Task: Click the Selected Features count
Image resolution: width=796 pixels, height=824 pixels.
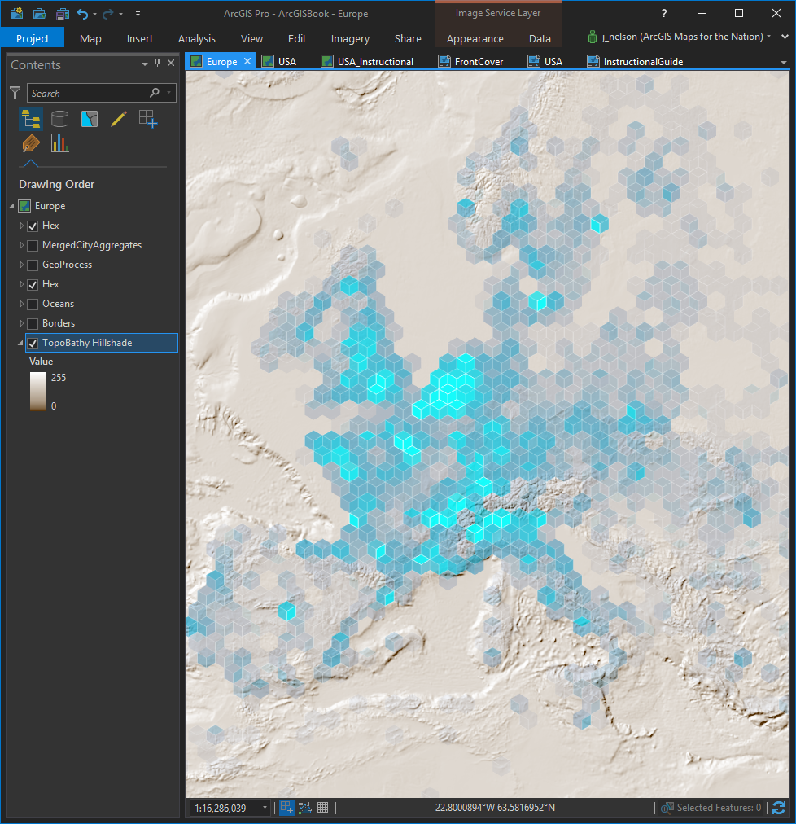Action: click(719, 807)
